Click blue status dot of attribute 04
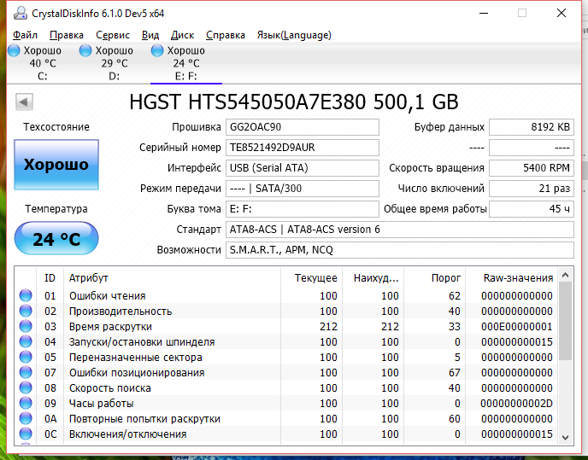The width and height of the screenshot is (588, 460). [26, 341]
